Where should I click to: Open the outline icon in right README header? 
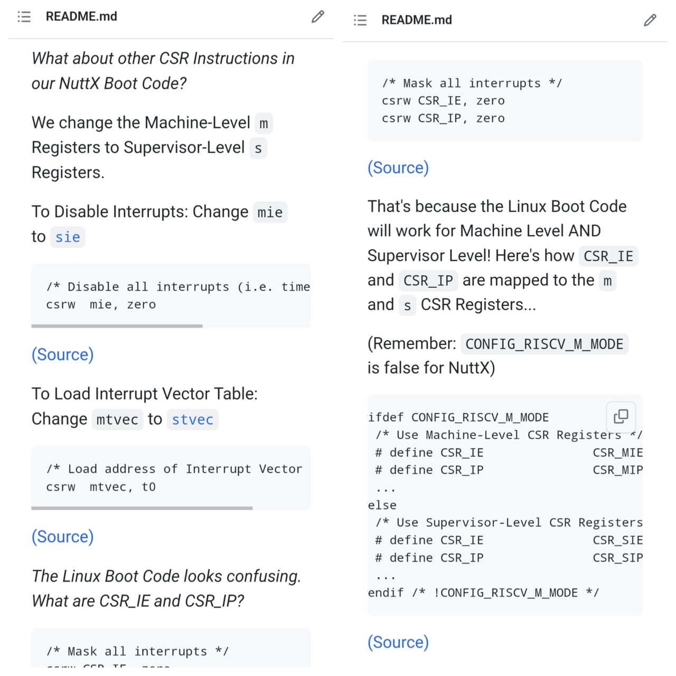pos(360,20)
